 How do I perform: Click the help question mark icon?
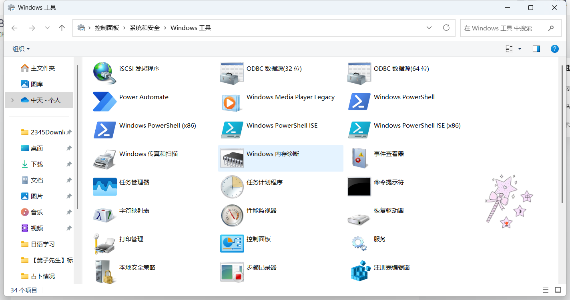coord(555,49)
